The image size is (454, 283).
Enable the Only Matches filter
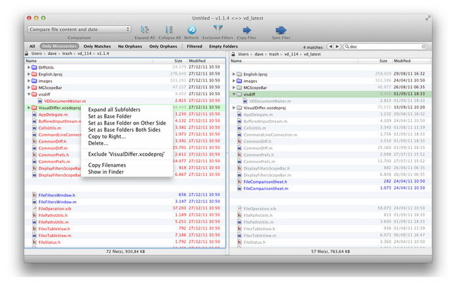tap(96, 47)
